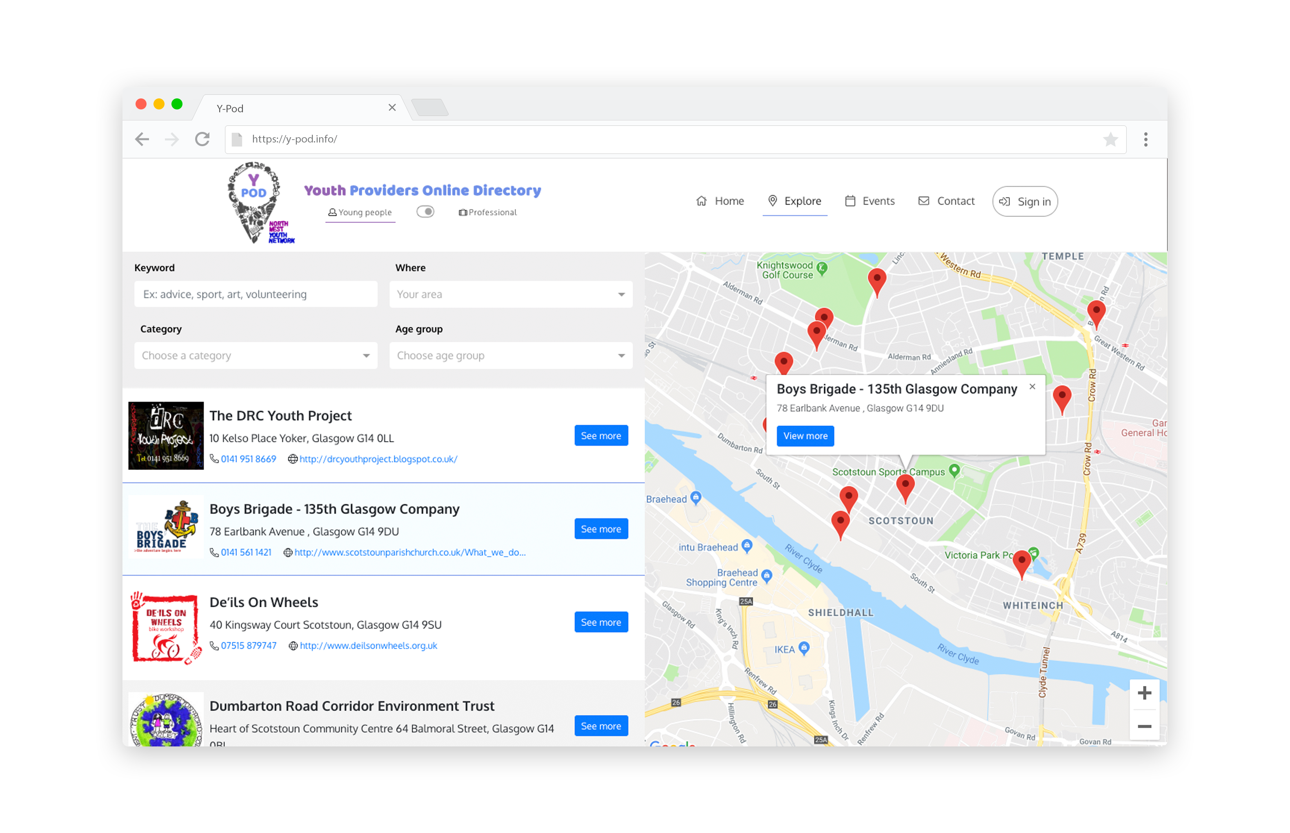1290x833 pixels.
Task: Toggle the map marker popup close button
Action: click(x=1032, y=388)
